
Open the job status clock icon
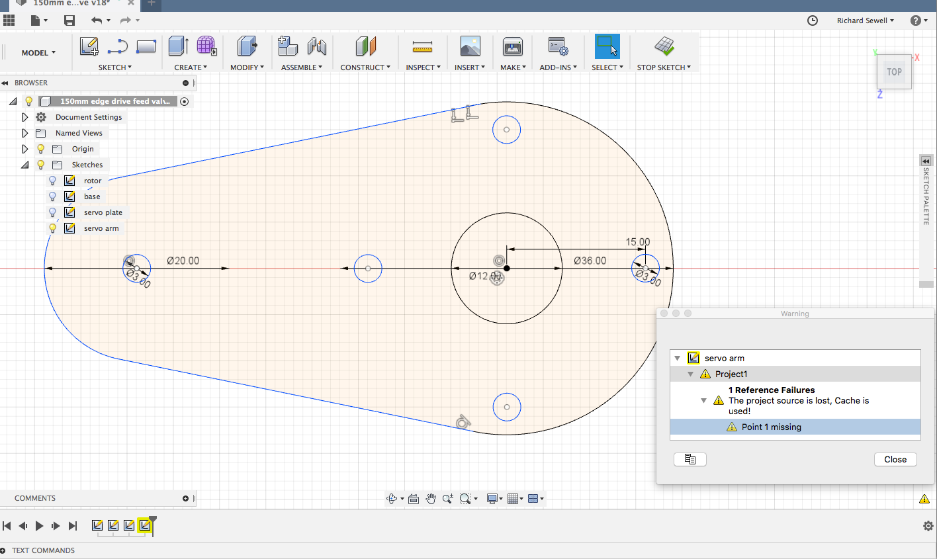(813, 21)
